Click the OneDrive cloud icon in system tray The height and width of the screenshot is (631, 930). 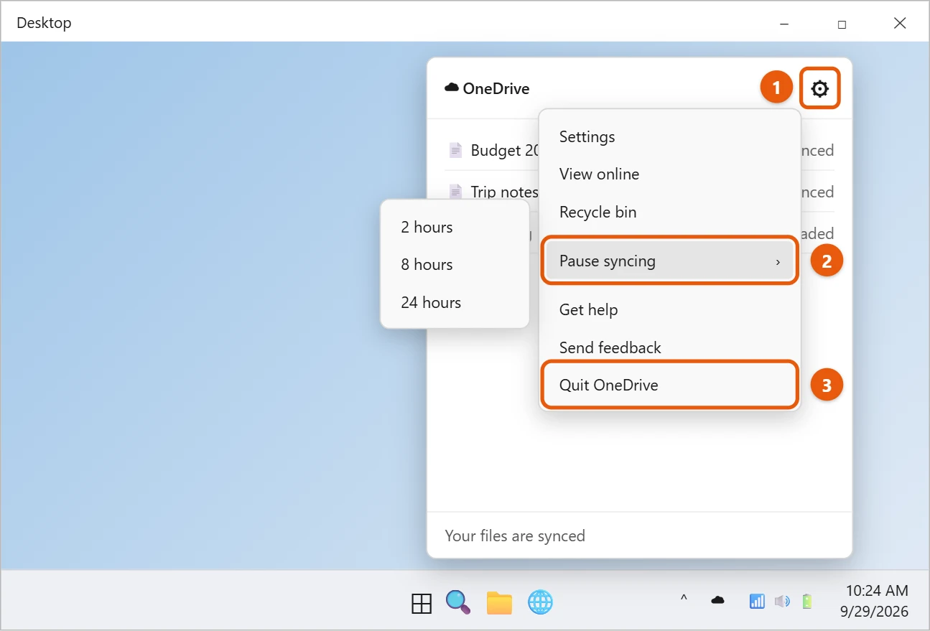717,600
